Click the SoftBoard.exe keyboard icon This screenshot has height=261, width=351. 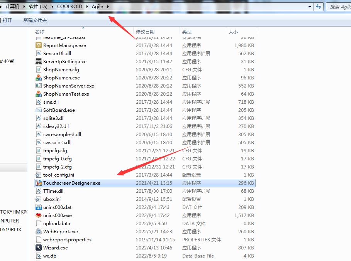39,110
